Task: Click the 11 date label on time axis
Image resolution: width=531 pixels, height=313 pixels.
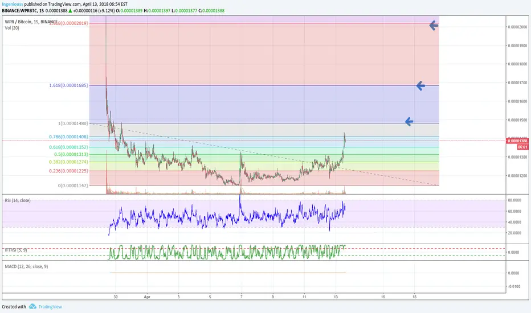Action: pos(304,296)
